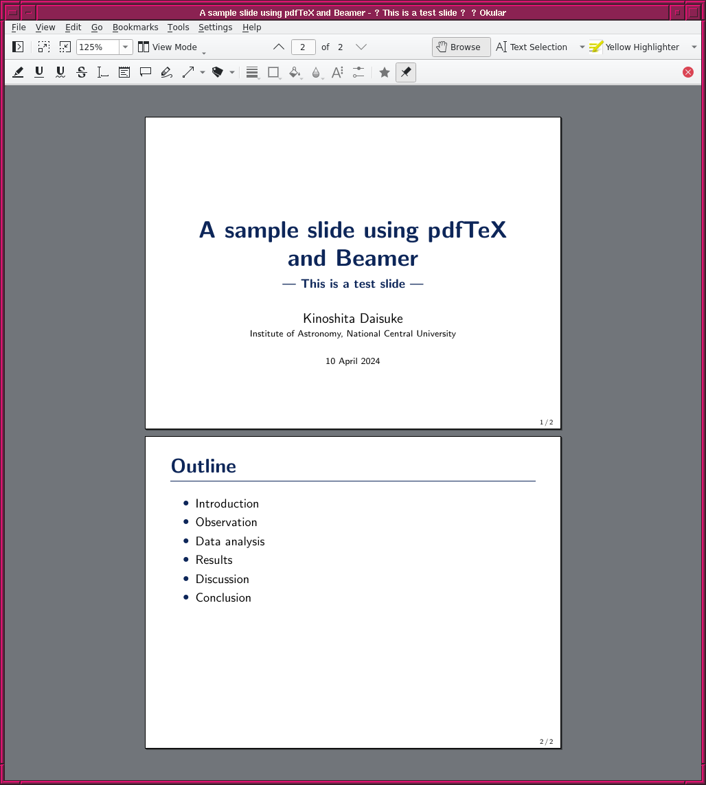Open the Bookmarks menu
706x785 pixels.
[135, 27]
